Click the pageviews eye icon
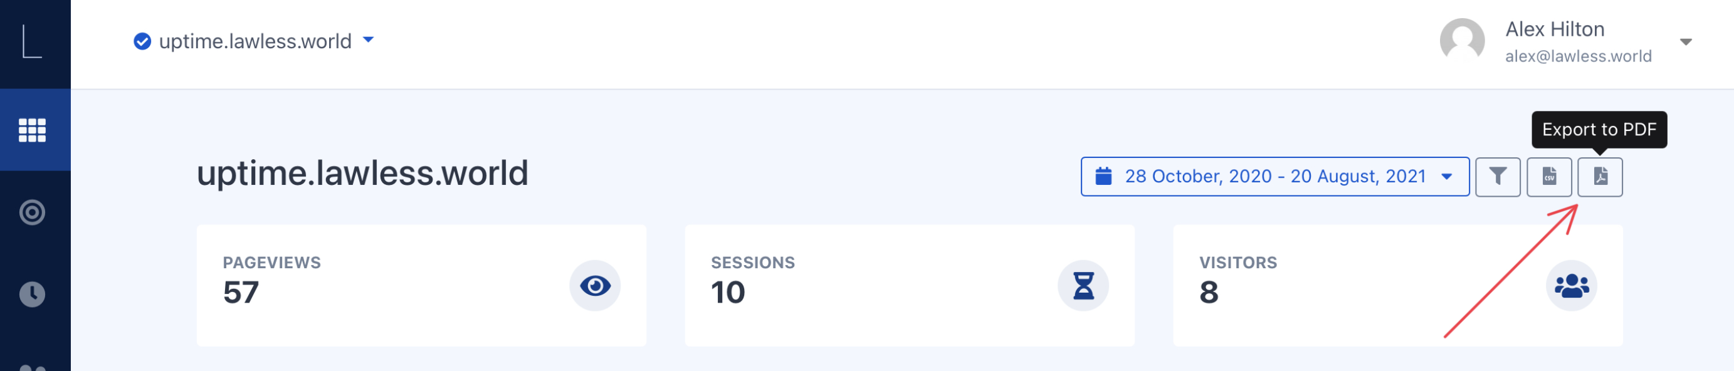Screen dimensions: 1734x371 click(594, 286)
